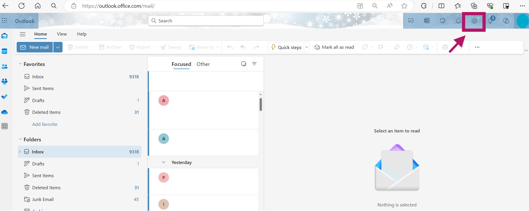Click the message list filter icon

tap(254, 64)
